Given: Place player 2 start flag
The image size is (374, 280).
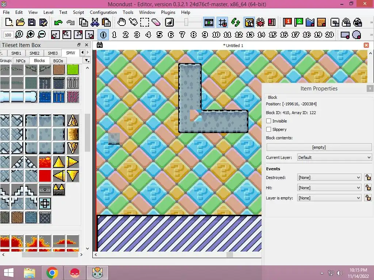Looking at the screenshot, I should tap(299, 22).
